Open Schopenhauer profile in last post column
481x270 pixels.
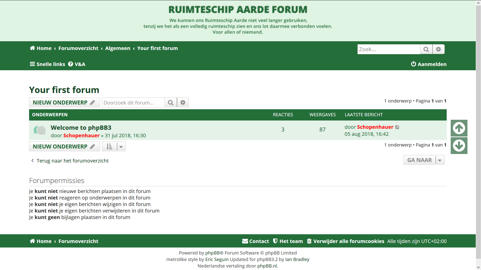point(375,127)
